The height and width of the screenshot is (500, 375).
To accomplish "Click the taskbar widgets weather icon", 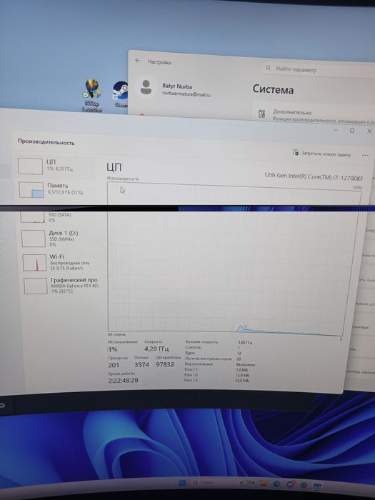I will point(247,483).
